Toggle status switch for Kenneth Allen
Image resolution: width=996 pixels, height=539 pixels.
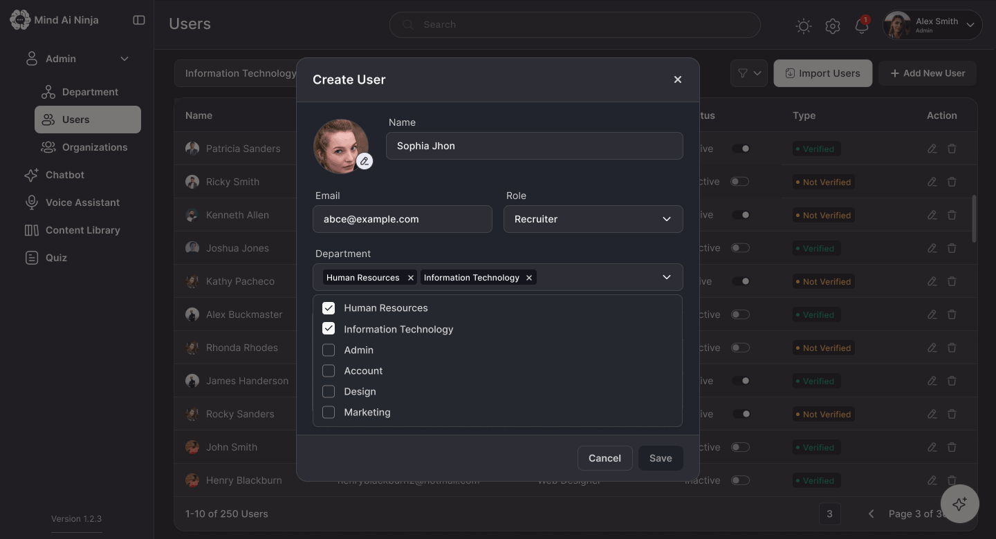coord(740,215)
